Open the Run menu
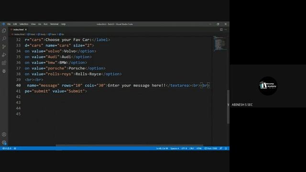 [x=45, y=24]
